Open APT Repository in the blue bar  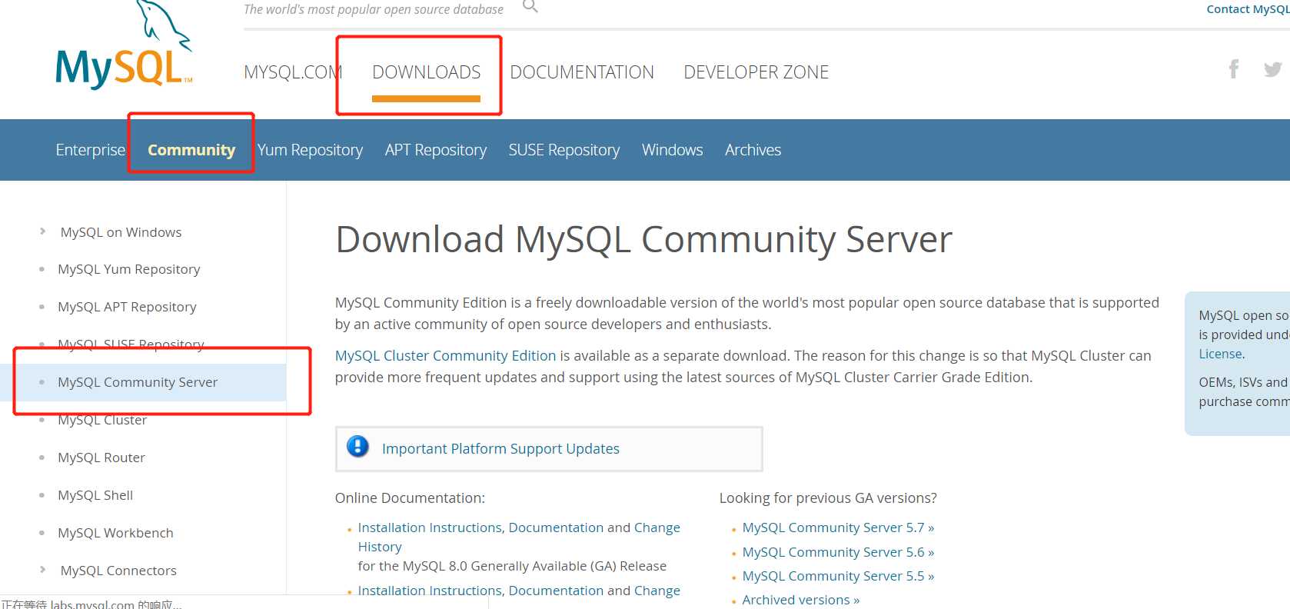click(x=436, y=150)
